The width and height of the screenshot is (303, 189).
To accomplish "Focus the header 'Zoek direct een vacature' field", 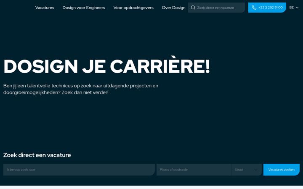I will (216, 8).
